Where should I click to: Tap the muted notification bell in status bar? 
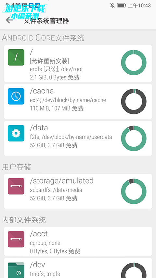pyautogui.click(x=112, y=5)
